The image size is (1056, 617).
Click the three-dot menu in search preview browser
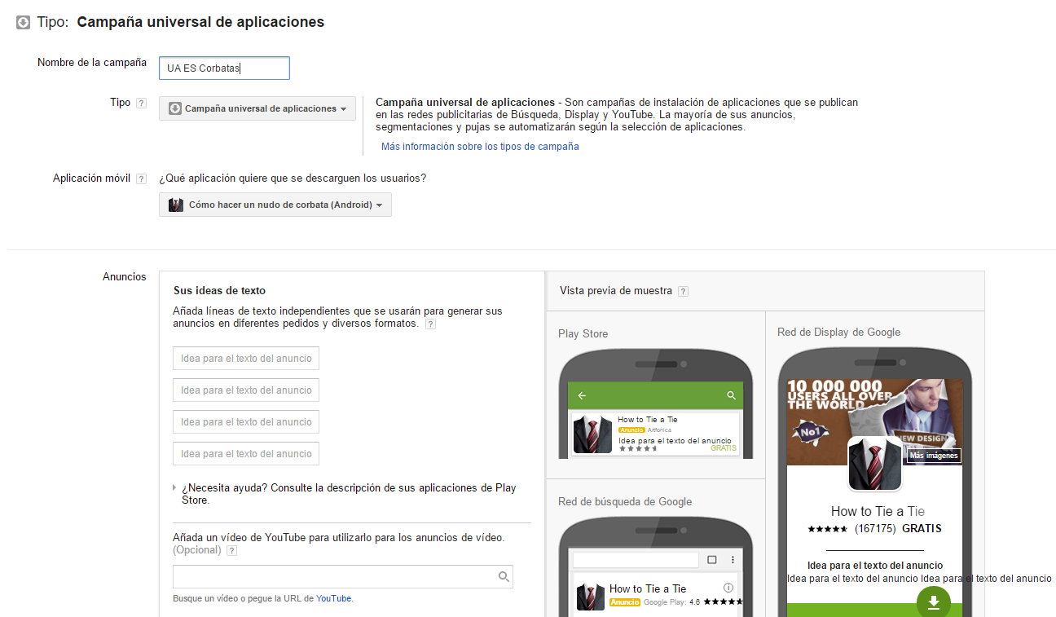(733, 560)
